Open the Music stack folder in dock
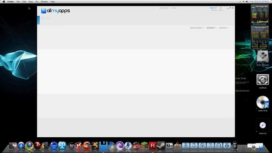This screenshot has height=153, width=272. point(210,145)
